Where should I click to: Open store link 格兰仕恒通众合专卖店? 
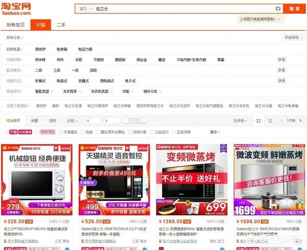click(180, 241)
